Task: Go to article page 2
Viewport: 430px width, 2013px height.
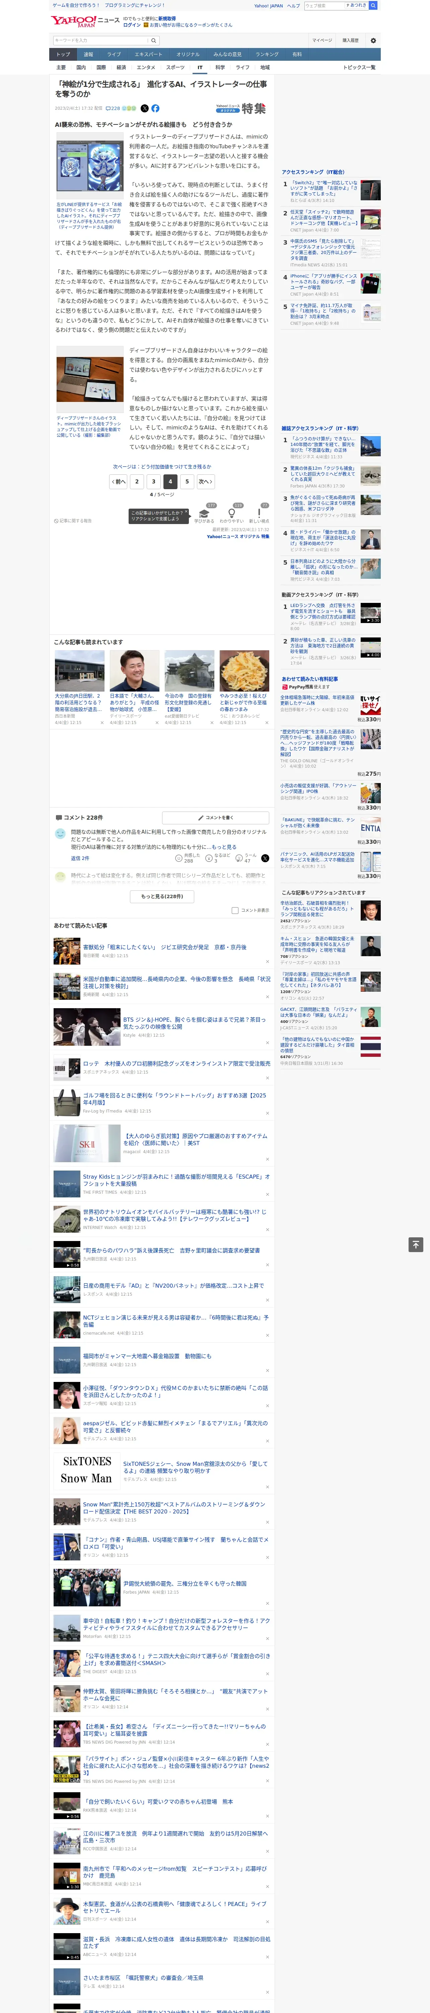Action: [x=137, y=481]
